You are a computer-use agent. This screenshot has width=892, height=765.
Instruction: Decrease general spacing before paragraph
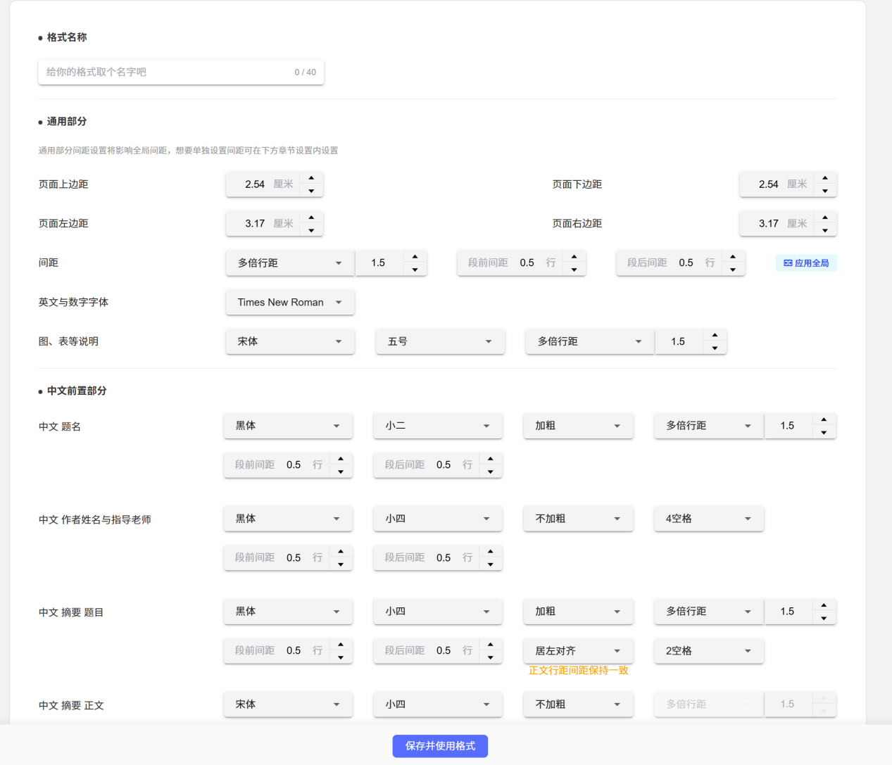tap(574, 270)
